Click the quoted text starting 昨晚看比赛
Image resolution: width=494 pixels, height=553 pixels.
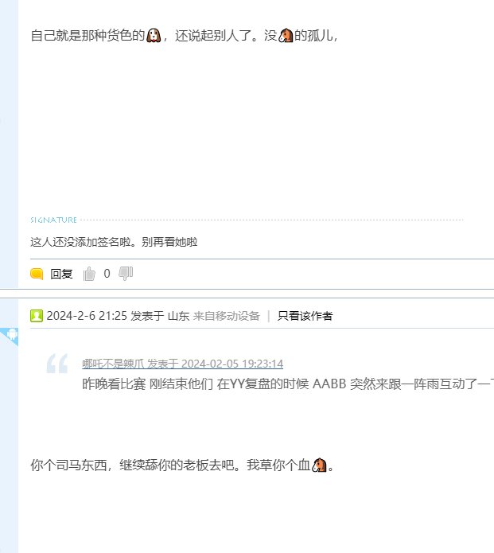coord(288,384)
